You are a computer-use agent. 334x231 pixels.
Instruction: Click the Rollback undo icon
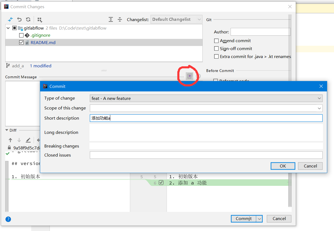(19, 19)
